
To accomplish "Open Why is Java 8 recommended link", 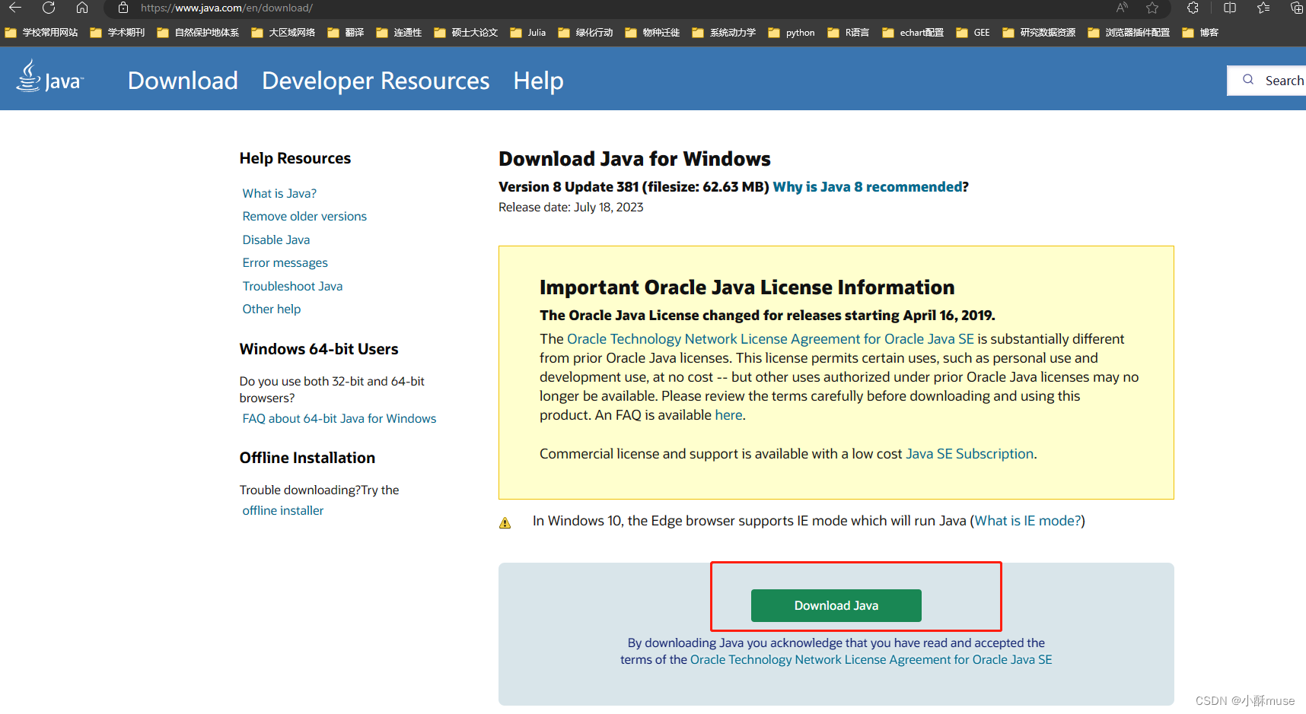I will (x=868, y=186).
